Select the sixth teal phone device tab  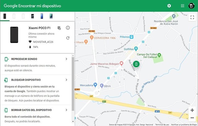[51, 16]
